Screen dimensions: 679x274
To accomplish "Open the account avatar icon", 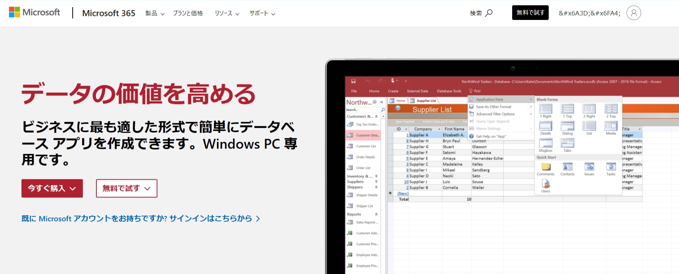I will tap(633, 13).
